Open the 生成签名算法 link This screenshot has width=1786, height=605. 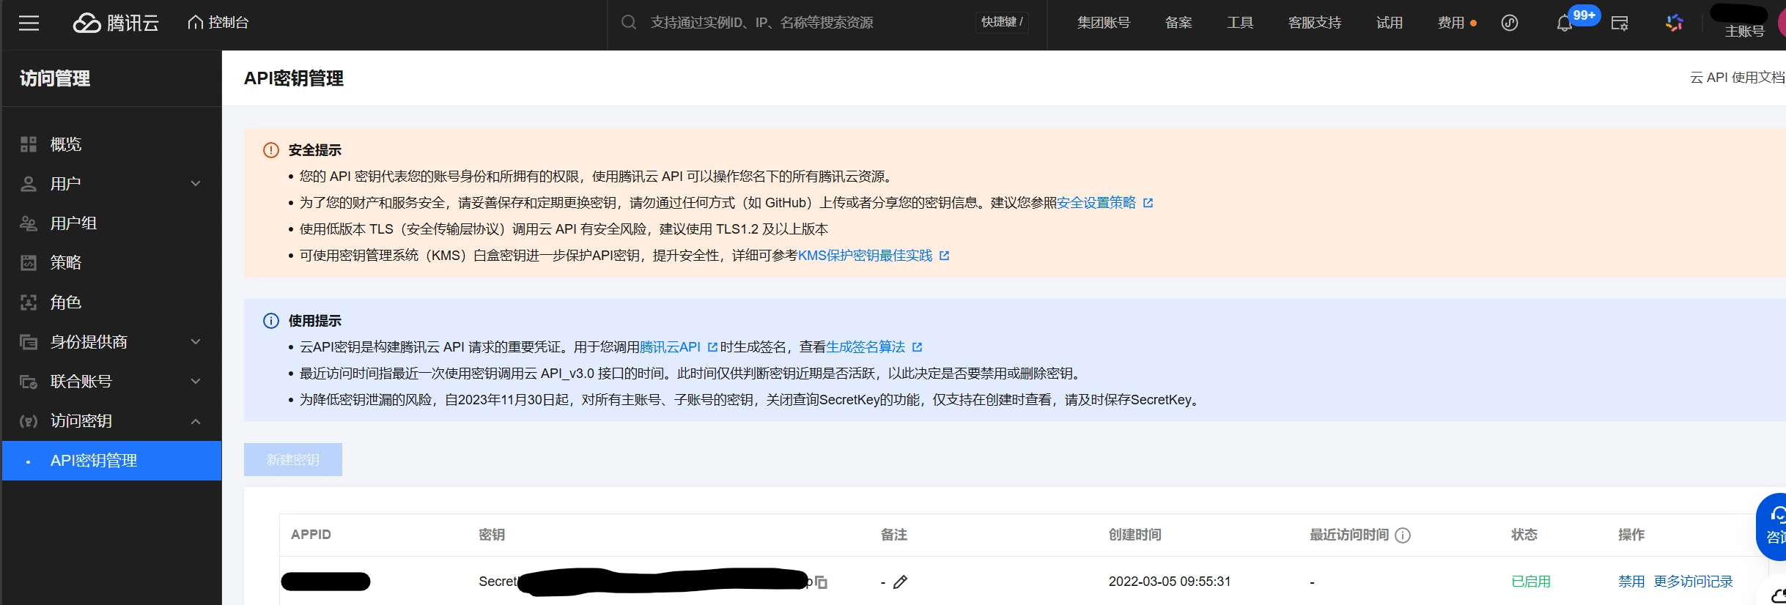pyautogui.click(x=866, y=347)
